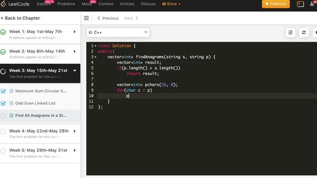Click document icon beside Maximum Sum Circular

[x=11, y=91]
